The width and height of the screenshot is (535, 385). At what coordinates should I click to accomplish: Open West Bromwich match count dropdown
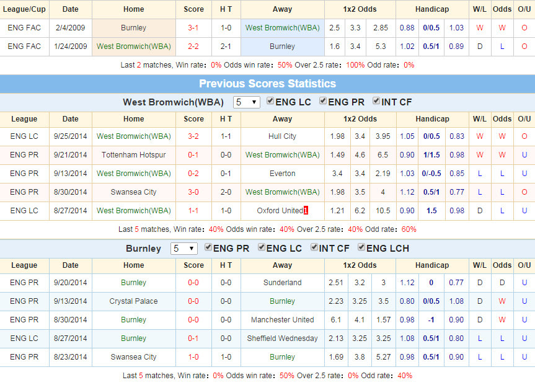coord(246,102)
